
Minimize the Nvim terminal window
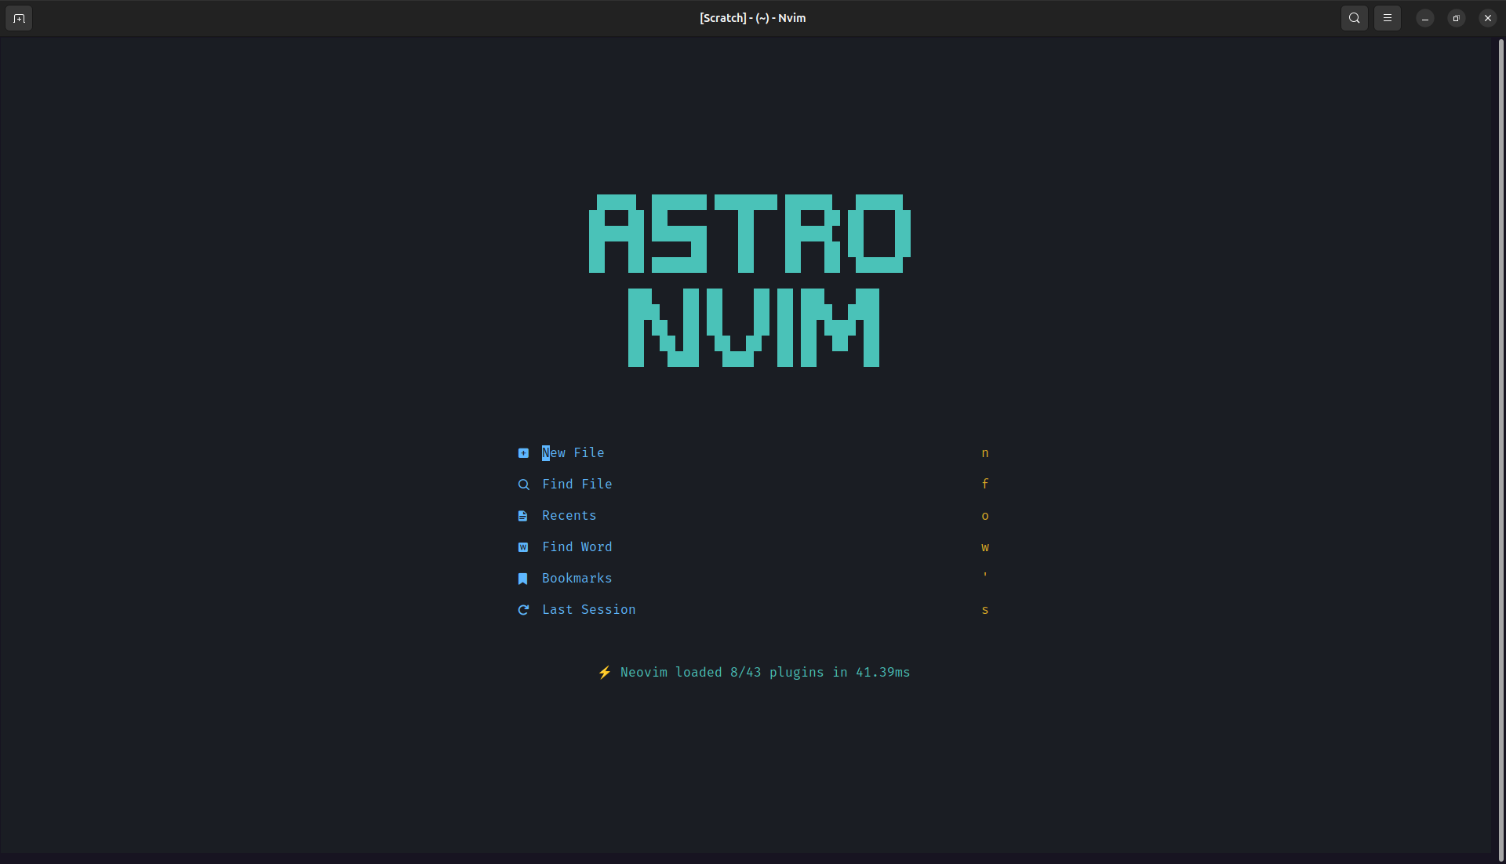coord(1425,18)
